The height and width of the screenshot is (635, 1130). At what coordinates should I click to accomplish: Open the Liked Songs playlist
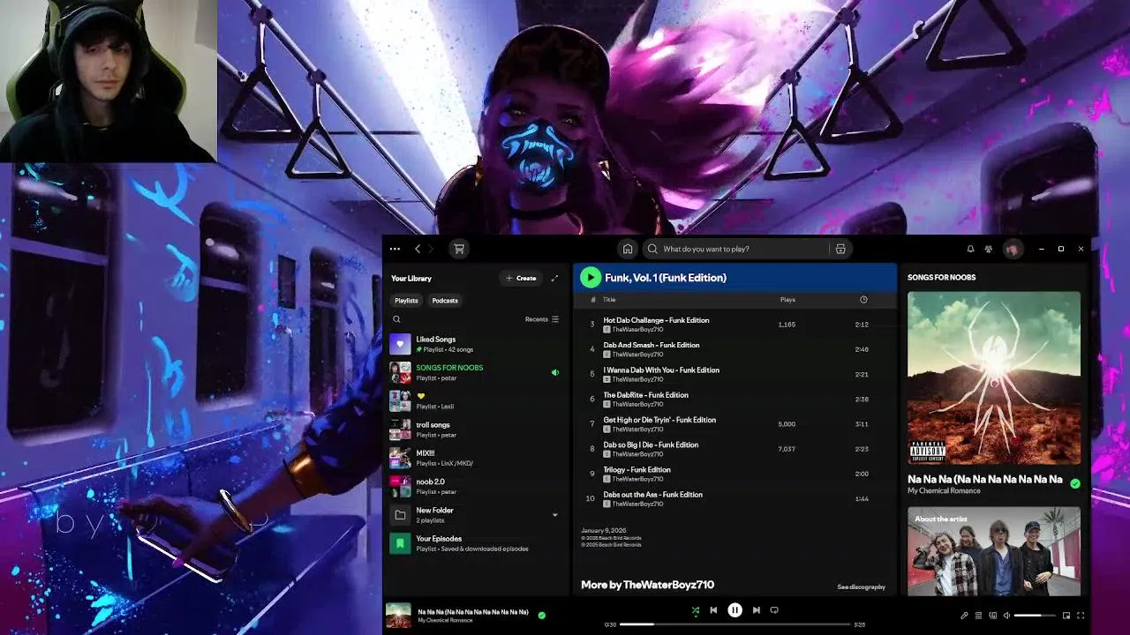476,344
